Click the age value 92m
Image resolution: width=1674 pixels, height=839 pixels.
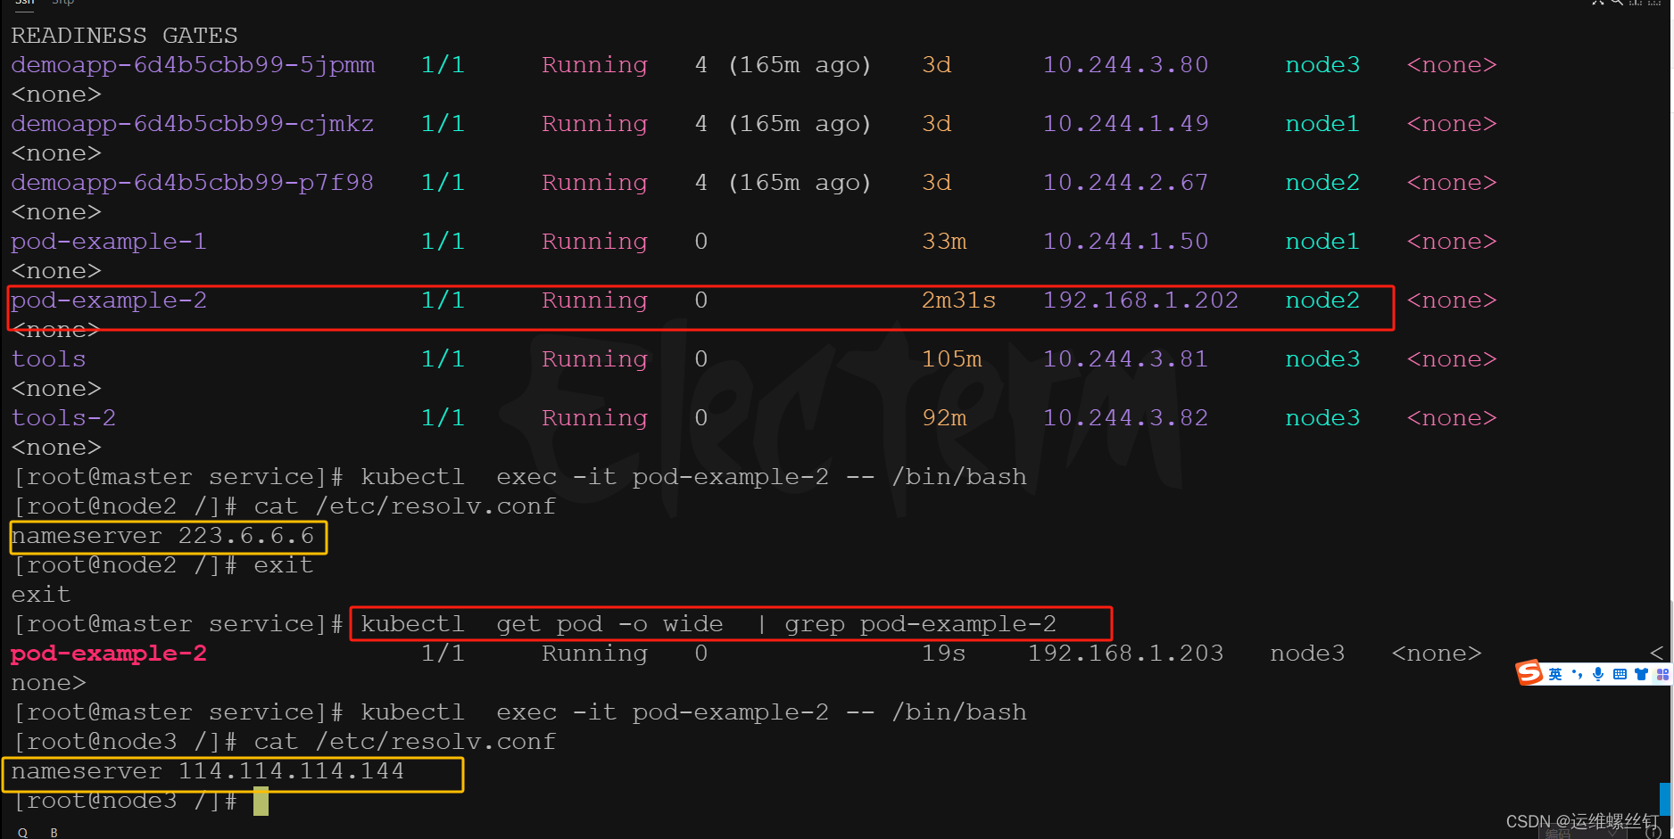tap(944, 418)
